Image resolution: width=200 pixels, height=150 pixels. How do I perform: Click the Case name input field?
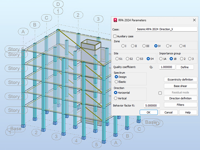[166, 29]
